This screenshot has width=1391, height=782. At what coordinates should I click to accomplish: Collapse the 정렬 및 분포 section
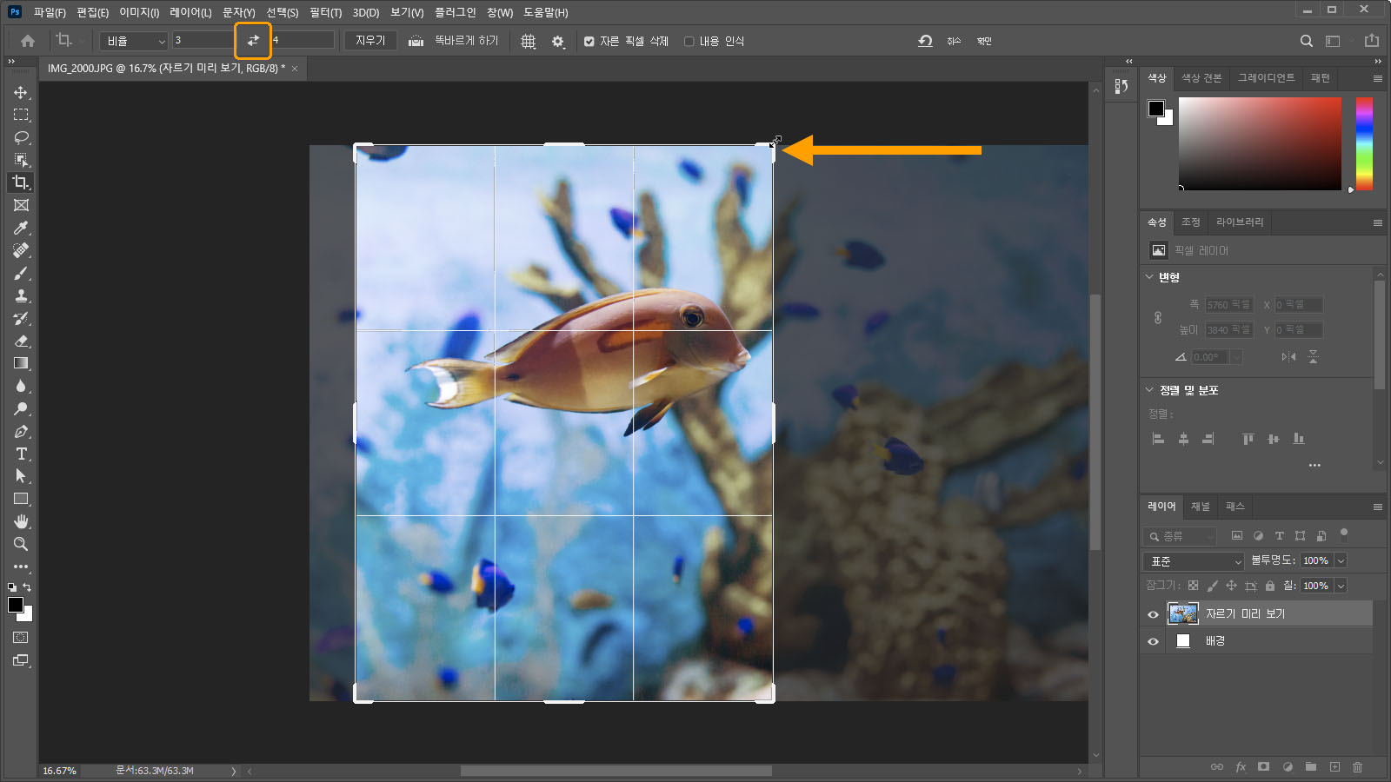point(1149,390)
